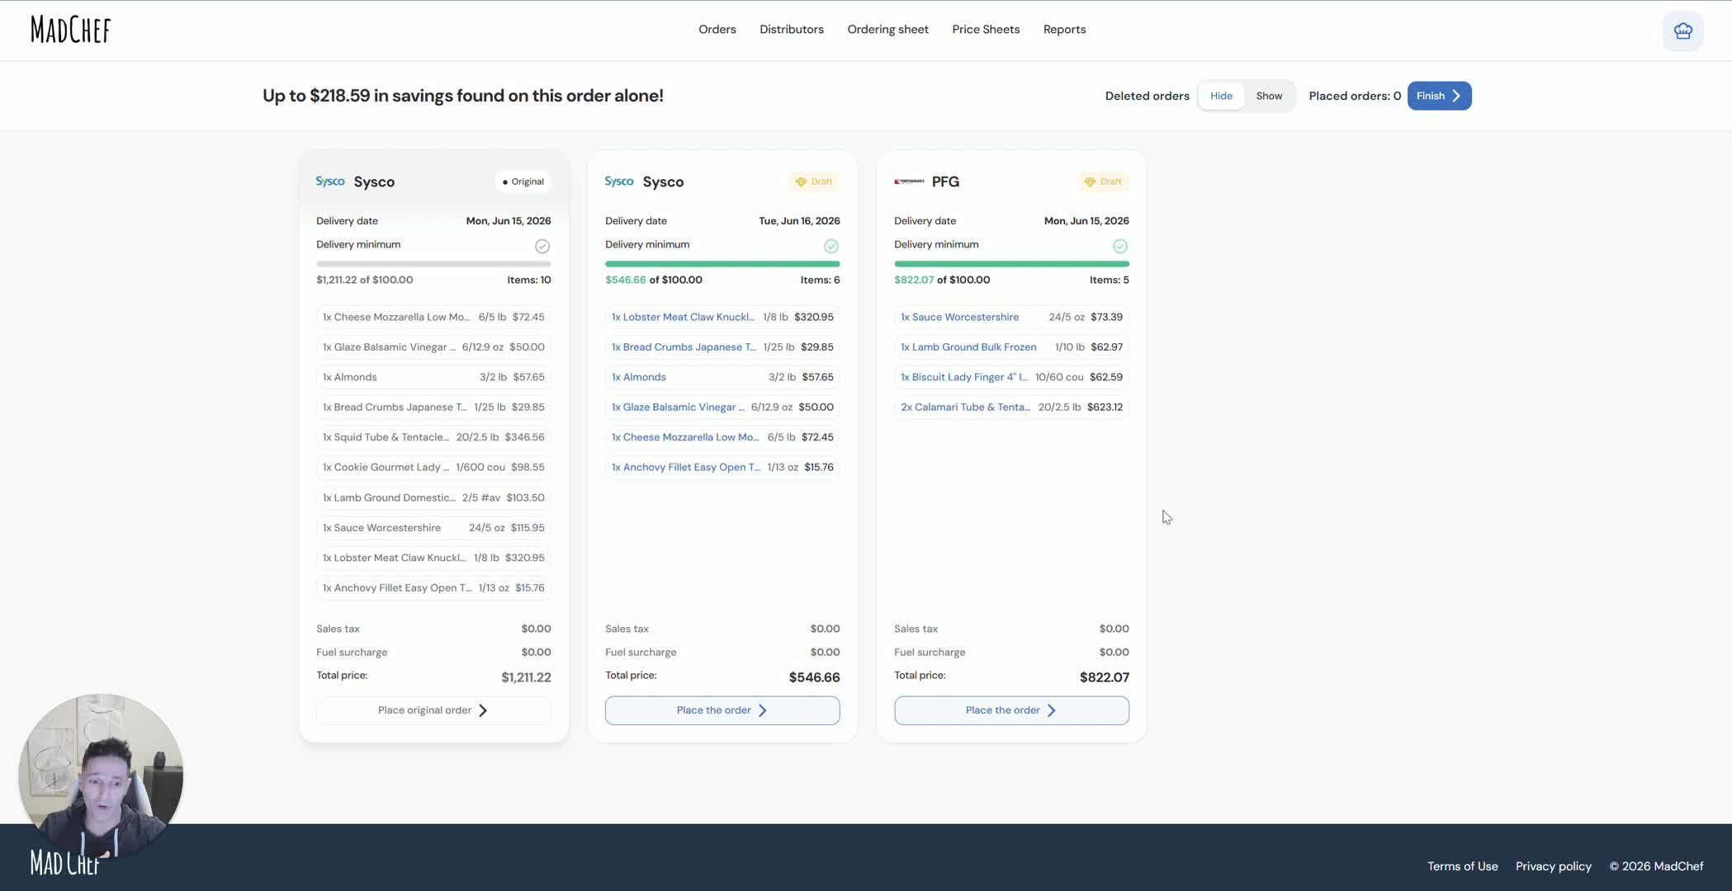Click the arrow in the Finish button
Screen dimensions: 1732x891
tap(1456, 96)
